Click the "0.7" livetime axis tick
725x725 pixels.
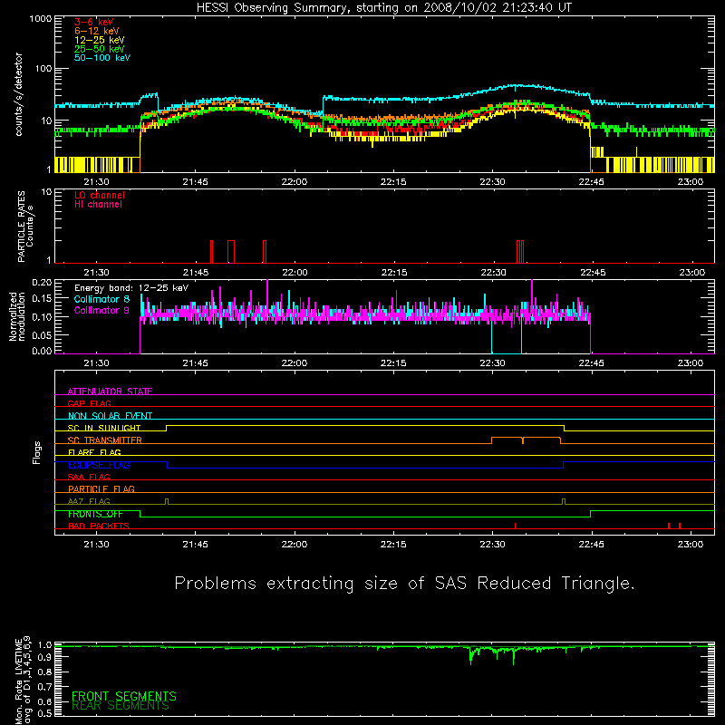pos(45,687)
